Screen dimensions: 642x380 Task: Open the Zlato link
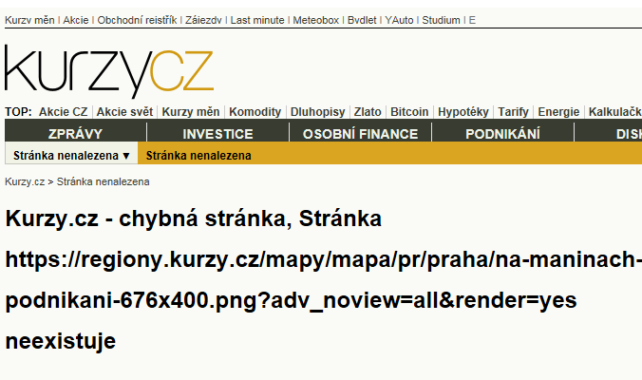click(368, 112)
